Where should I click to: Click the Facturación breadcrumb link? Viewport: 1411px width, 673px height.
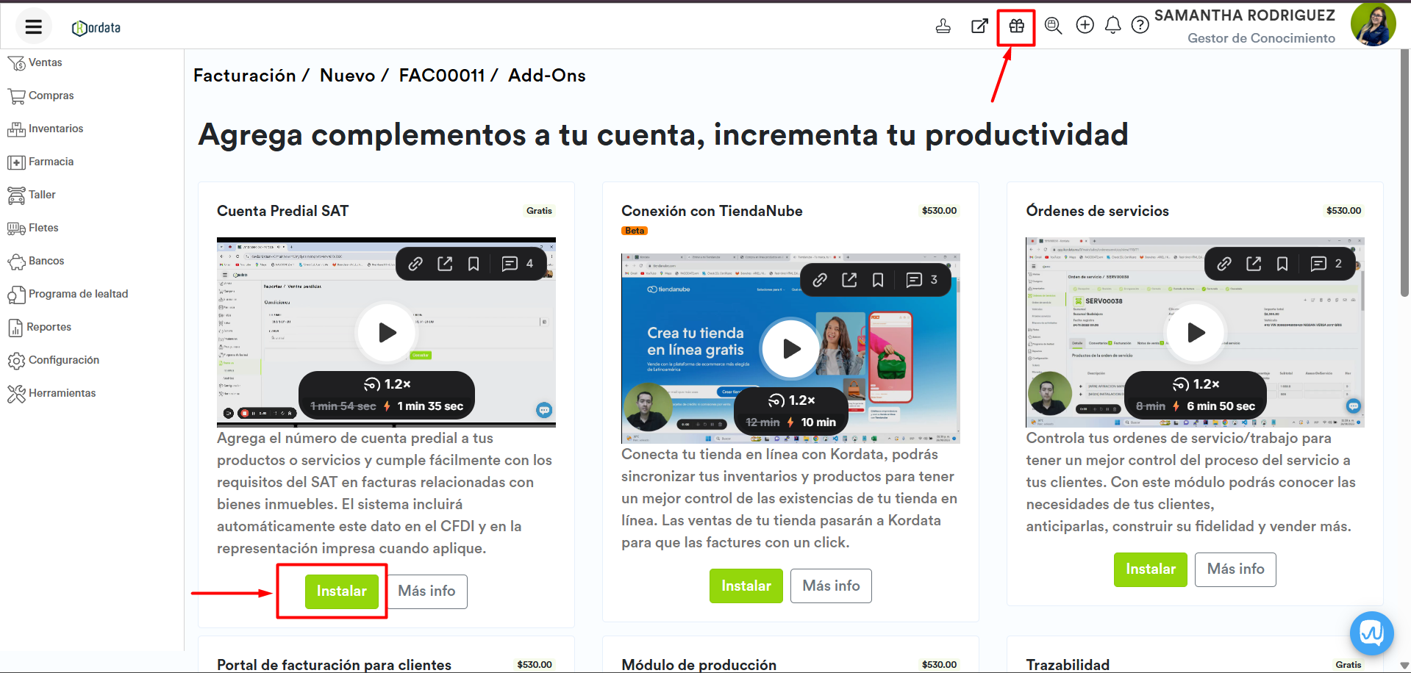[244, 76]
